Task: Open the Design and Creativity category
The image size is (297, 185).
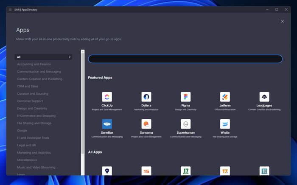Action: click(32, 109)
